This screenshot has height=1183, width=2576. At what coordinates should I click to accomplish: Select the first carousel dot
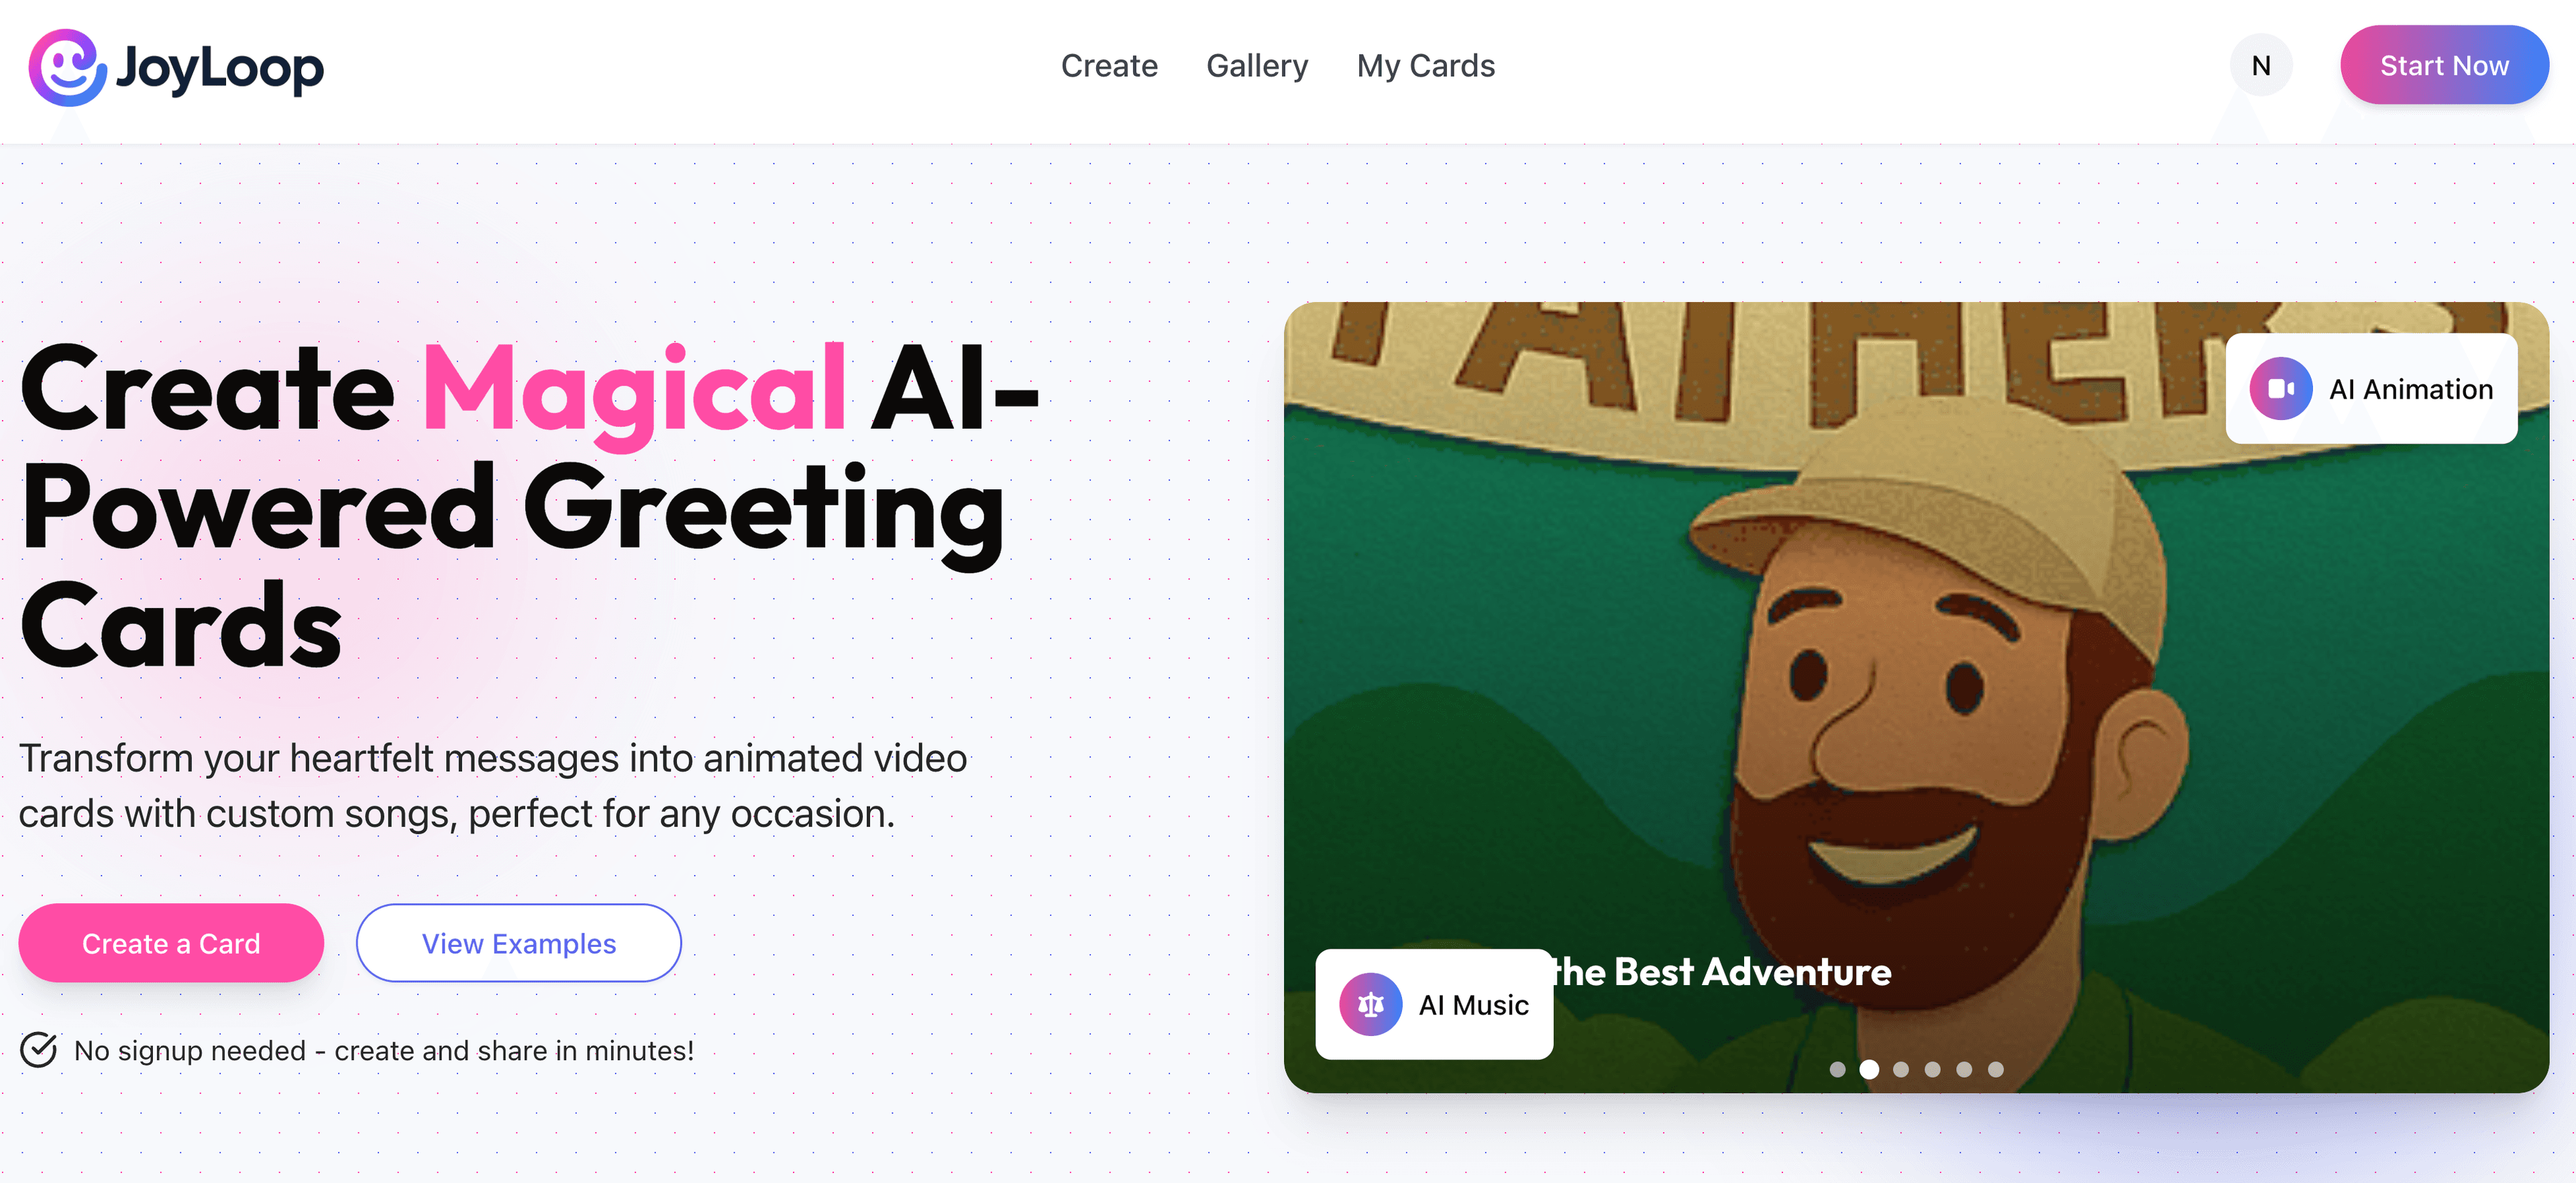point(1837,1069)
